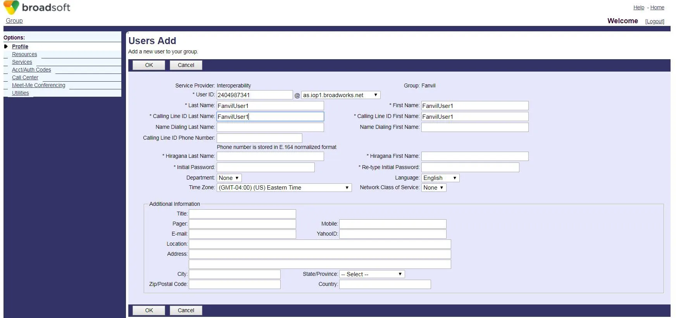
Task: Click the Group breadcrumb link
Action: 14,21
